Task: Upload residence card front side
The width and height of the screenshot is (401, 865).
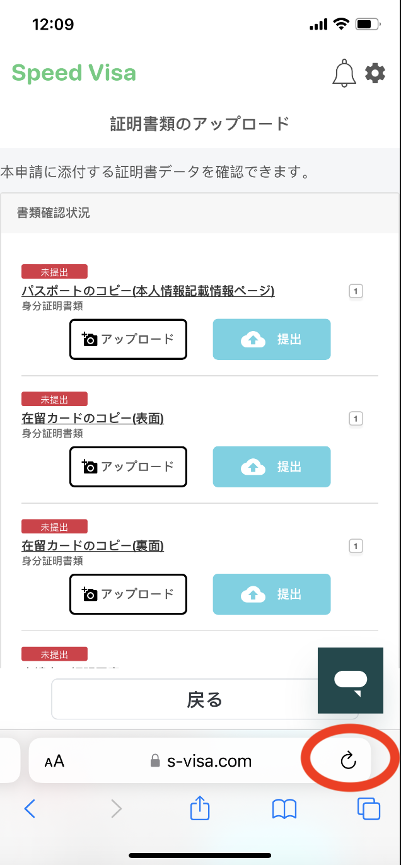Action: [x=128, y=467]
